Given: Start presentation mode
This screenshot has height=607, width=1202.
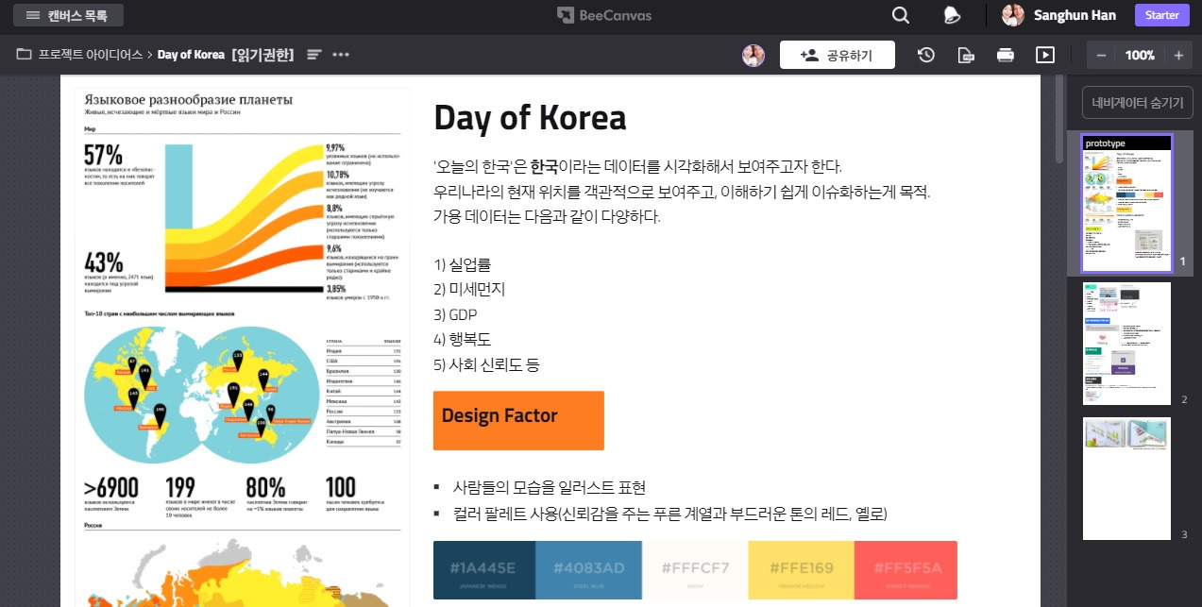Looking at the screenshot, I should pyautogui.click(x=1043, y=55).
